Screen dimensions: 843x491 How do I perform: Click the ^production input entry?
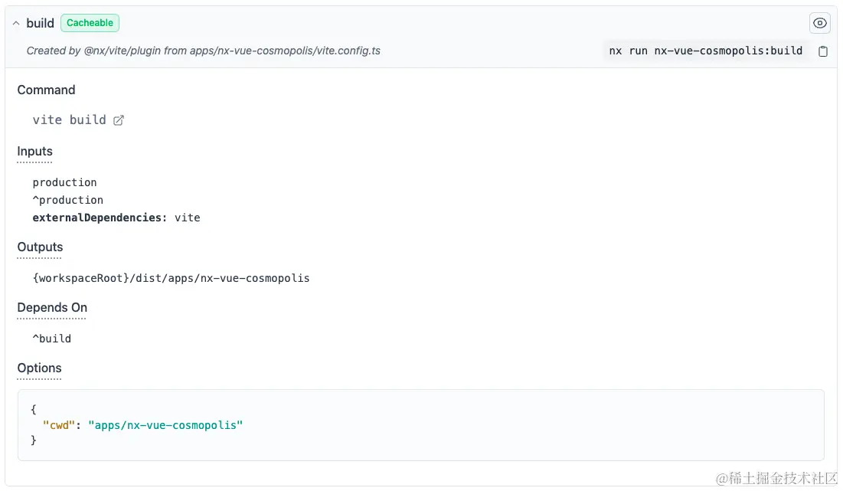[x=67, y=200]
